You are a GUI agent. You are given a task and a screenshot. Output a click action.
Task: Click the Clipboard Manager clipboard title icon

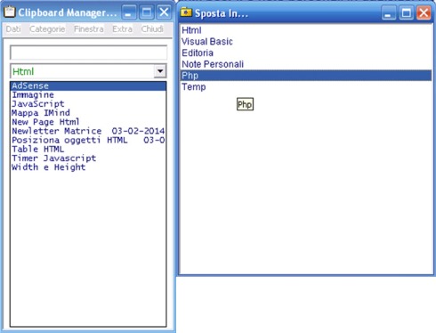(9, 12)
